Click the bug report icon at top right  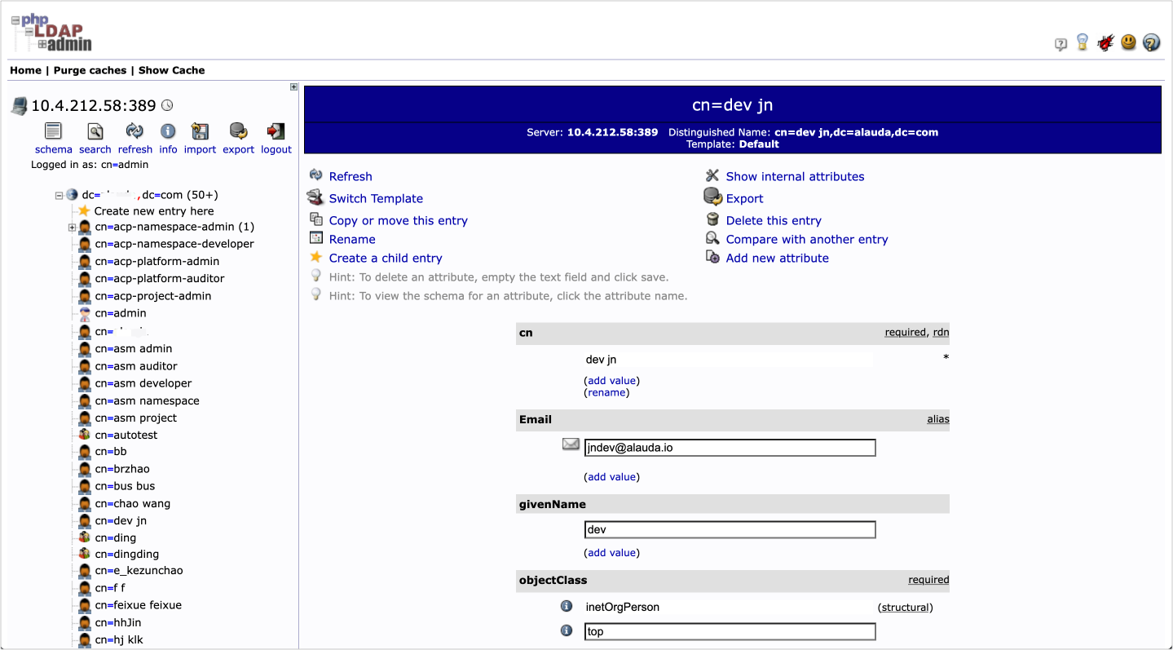point(1105,42)
